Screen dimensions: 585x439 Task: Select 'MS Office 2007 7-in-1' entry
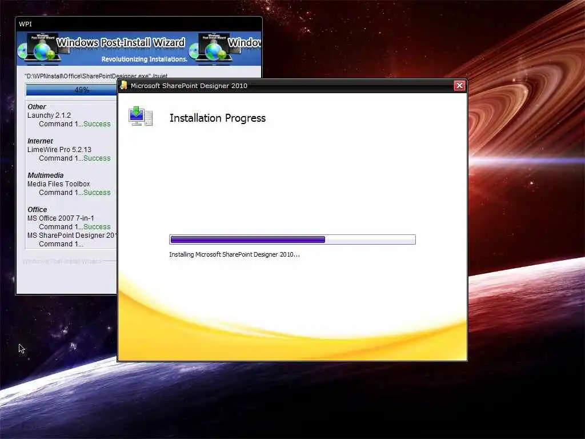61,218
